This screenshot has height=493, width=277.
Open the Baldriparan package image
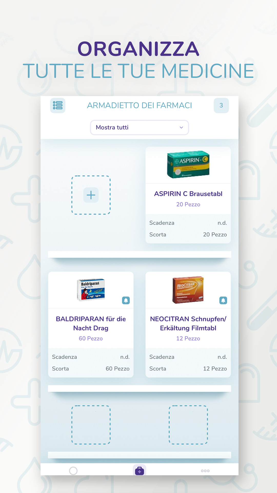(x=91, y=290)
